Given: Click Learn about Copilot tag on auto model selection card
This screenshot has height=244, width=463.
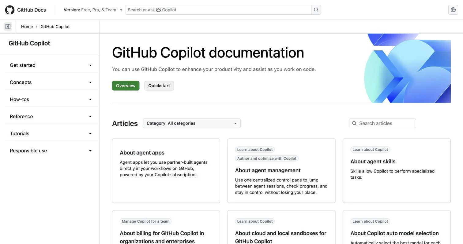Looking at the screenshot, I should point(370,221).
